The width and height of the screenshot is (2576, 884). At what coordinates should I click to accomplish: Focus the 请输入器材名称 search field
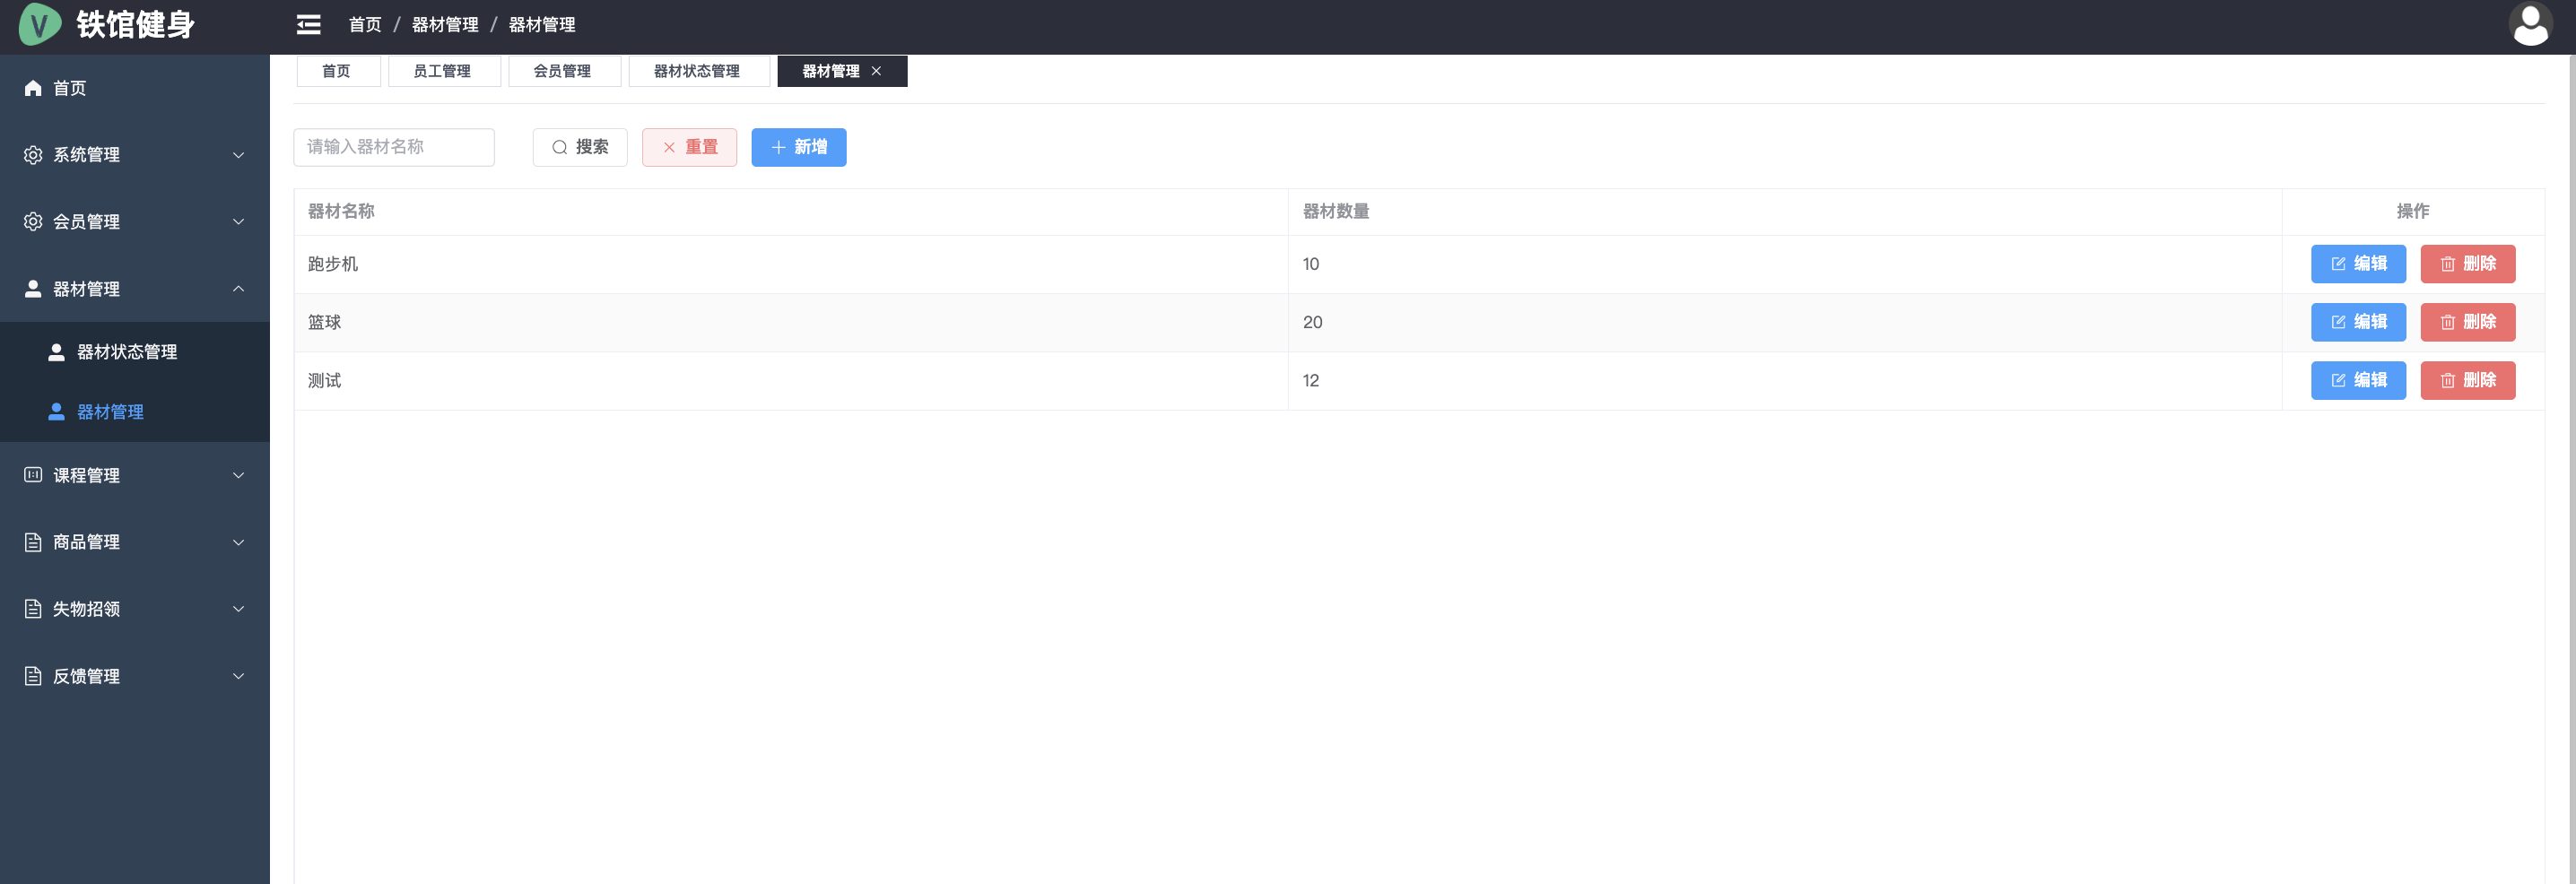pyautogui.click(x=394, y=147)
